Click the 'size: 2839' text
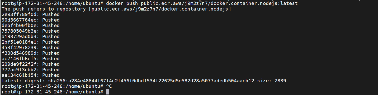Screen dimensions: 378x95 (x=272, y=81)
